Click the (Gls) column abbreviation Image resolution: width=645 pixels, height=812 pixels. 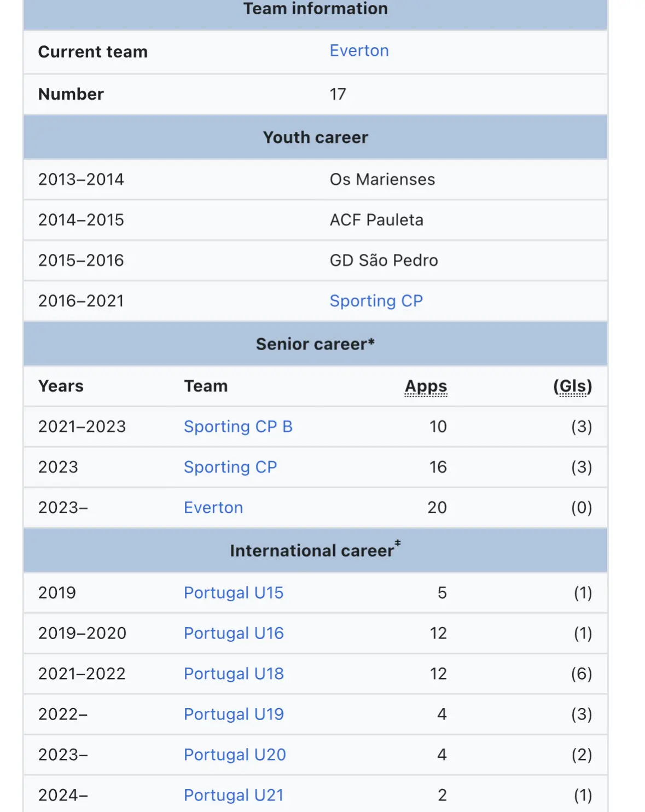pos(572,386)
